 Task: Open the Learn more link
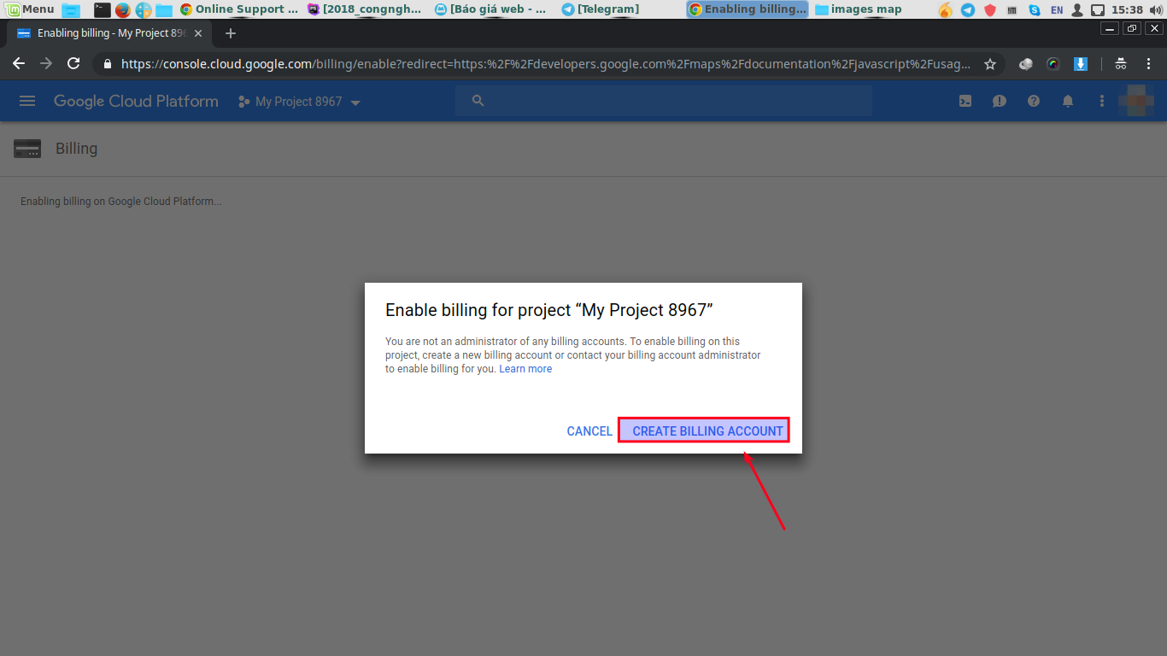(525, 369)
